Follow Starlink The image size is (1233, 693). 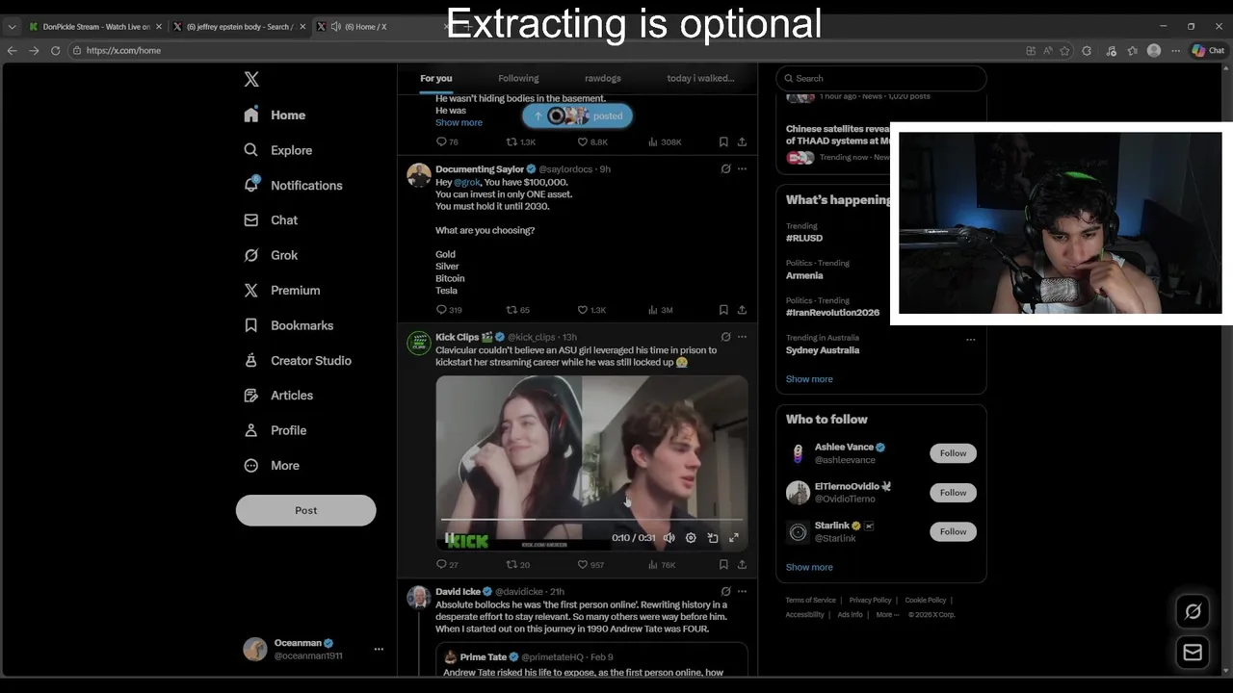pyautogui.click(x=953, y=531)
